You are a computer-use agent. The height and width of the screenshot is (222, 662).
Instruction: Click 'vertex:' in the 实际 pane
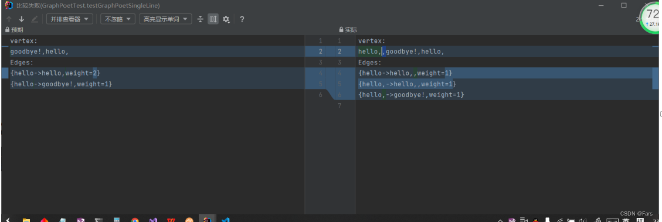coord(372,41)
